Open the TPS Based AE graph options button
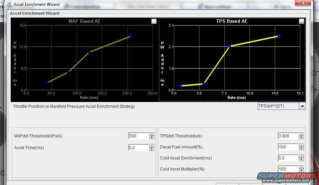 point(302,21)
